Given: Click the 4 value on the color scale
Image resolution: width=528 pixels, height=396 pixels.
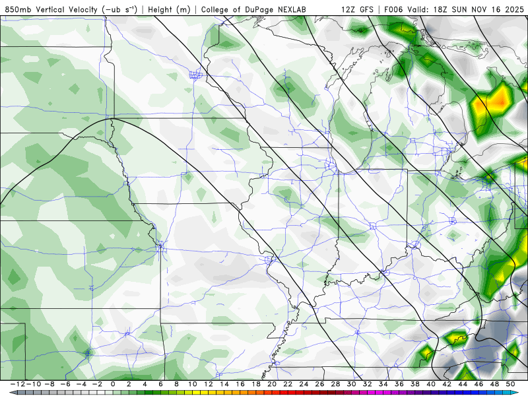Looking at the screenshot, I should coord(145,384).
